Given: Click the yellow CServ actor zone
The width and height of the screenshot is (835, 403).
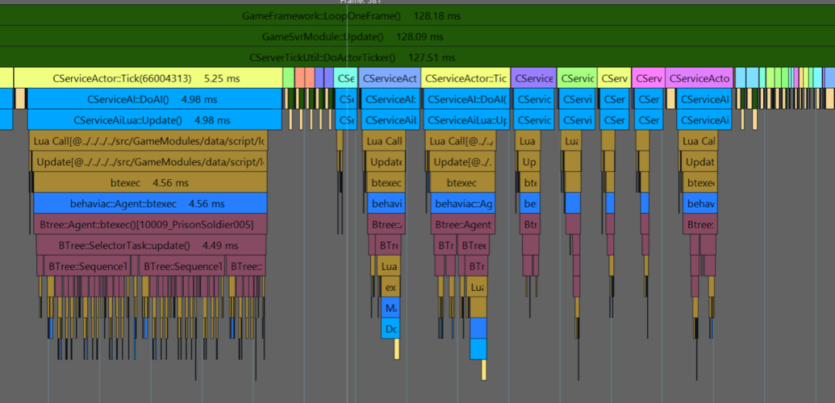Looking at the screenshot, I should coord(614,78).
